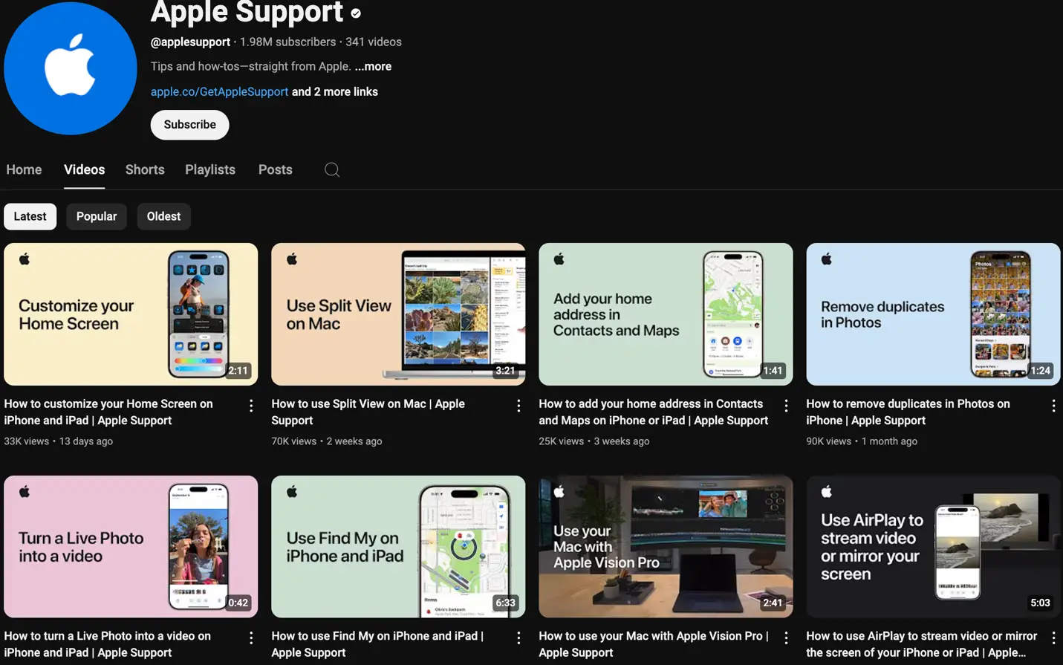This screenshot has height=665, width=1063.
Task: Open 'How to customize your Home Screen' title
Action: pos(108,412)
